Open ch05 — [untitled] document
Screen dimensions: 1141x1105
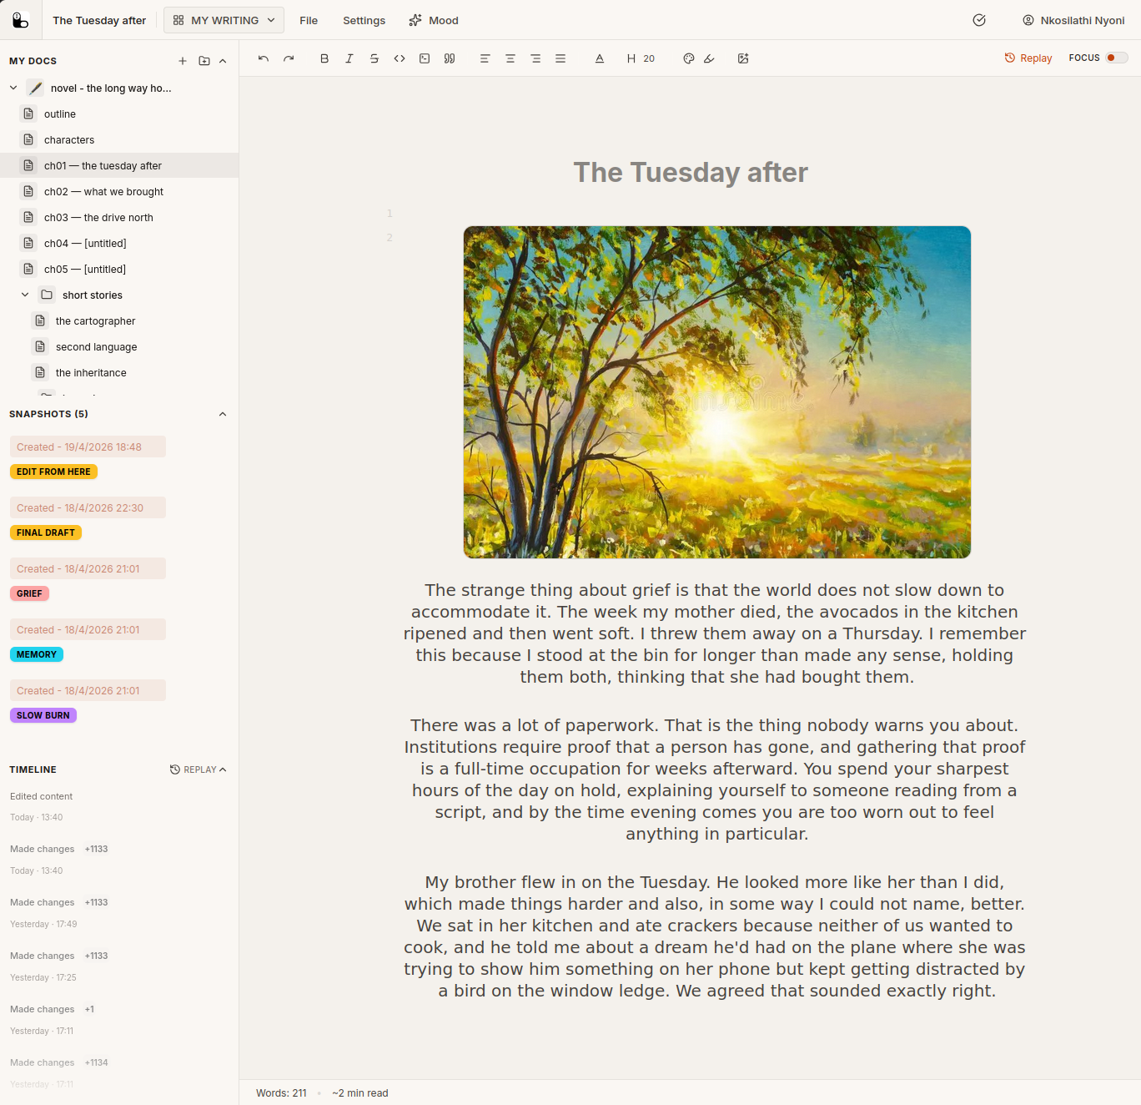coord(119,269)
